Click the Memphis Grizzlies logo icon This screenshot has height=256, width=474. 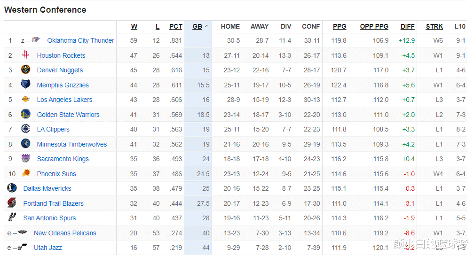pos(26,84)
